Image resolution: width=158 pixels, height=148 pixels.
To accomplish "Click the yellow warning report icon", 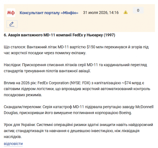I will coord(126,12).
